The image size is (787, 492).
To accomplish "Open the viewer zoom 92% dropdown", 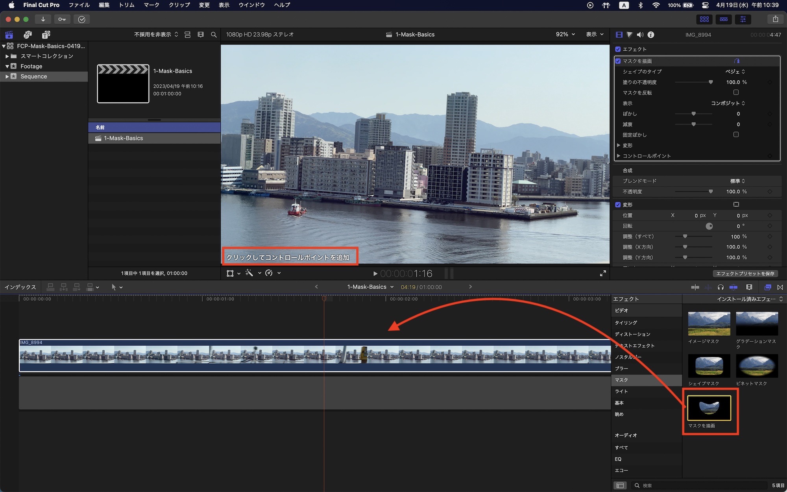I will (565, 35).
